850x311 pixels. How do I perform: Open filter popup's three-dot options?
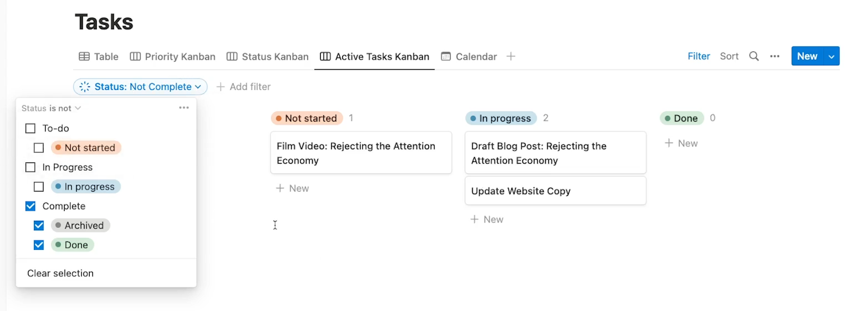click(x=184, y=108)
